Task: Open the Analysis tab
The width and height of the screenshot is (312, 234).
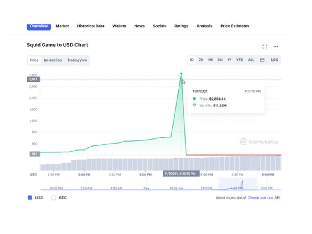Action: click(204, 26)
